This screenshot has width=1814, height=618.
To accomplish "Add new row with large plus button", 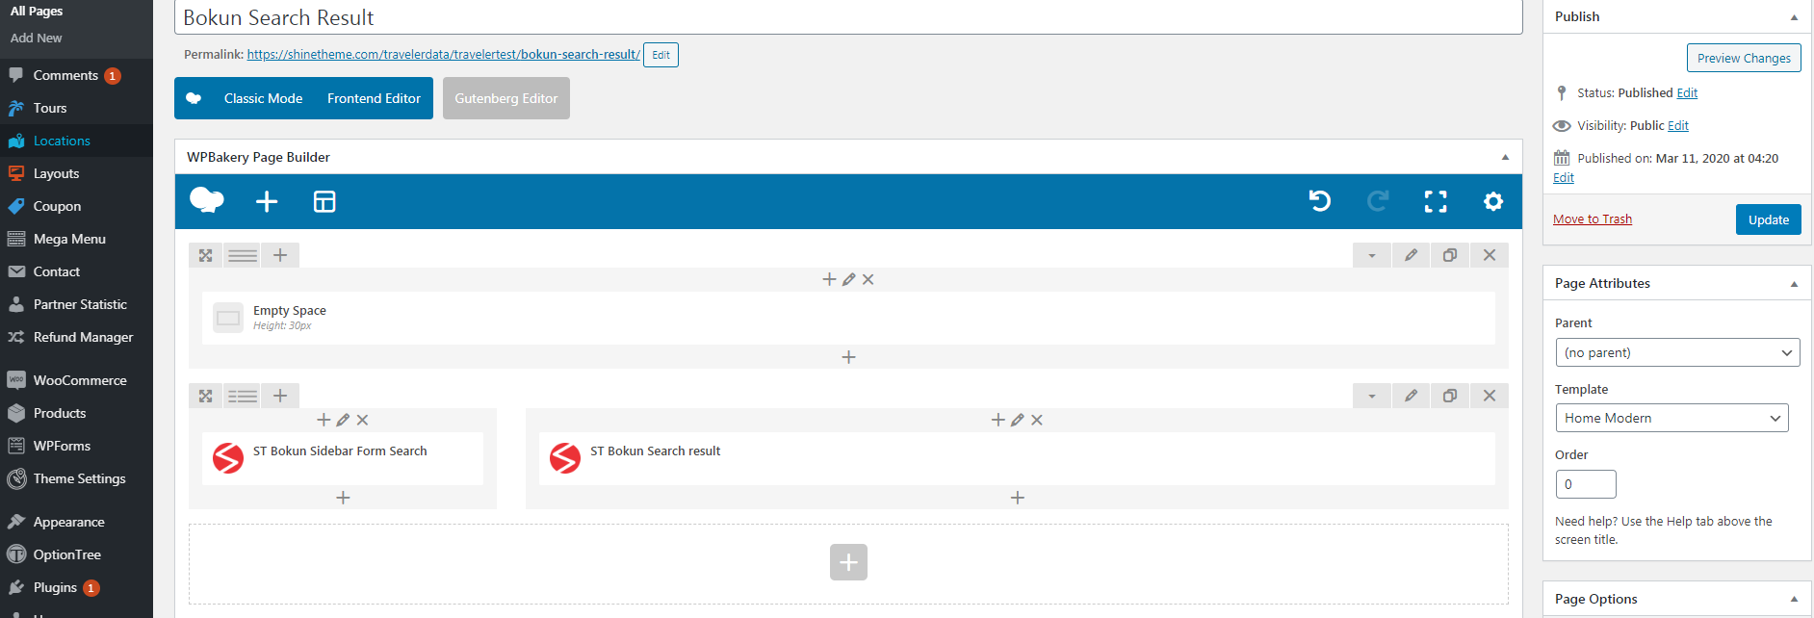I will tap(848, 562).
